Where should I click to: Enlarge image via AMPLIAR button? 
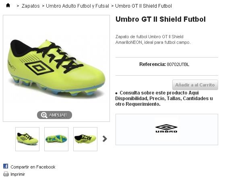(54, 115)
